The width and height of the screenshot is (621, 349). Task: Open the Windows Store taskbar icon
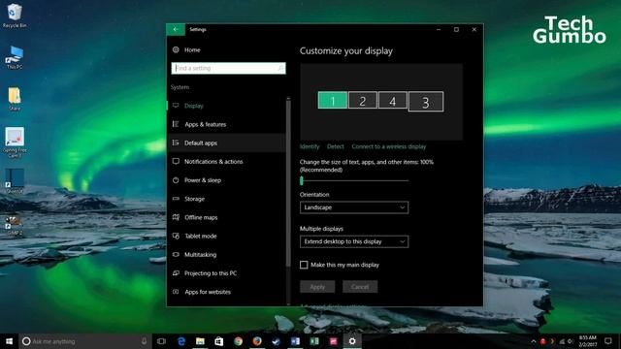point(219,341)
